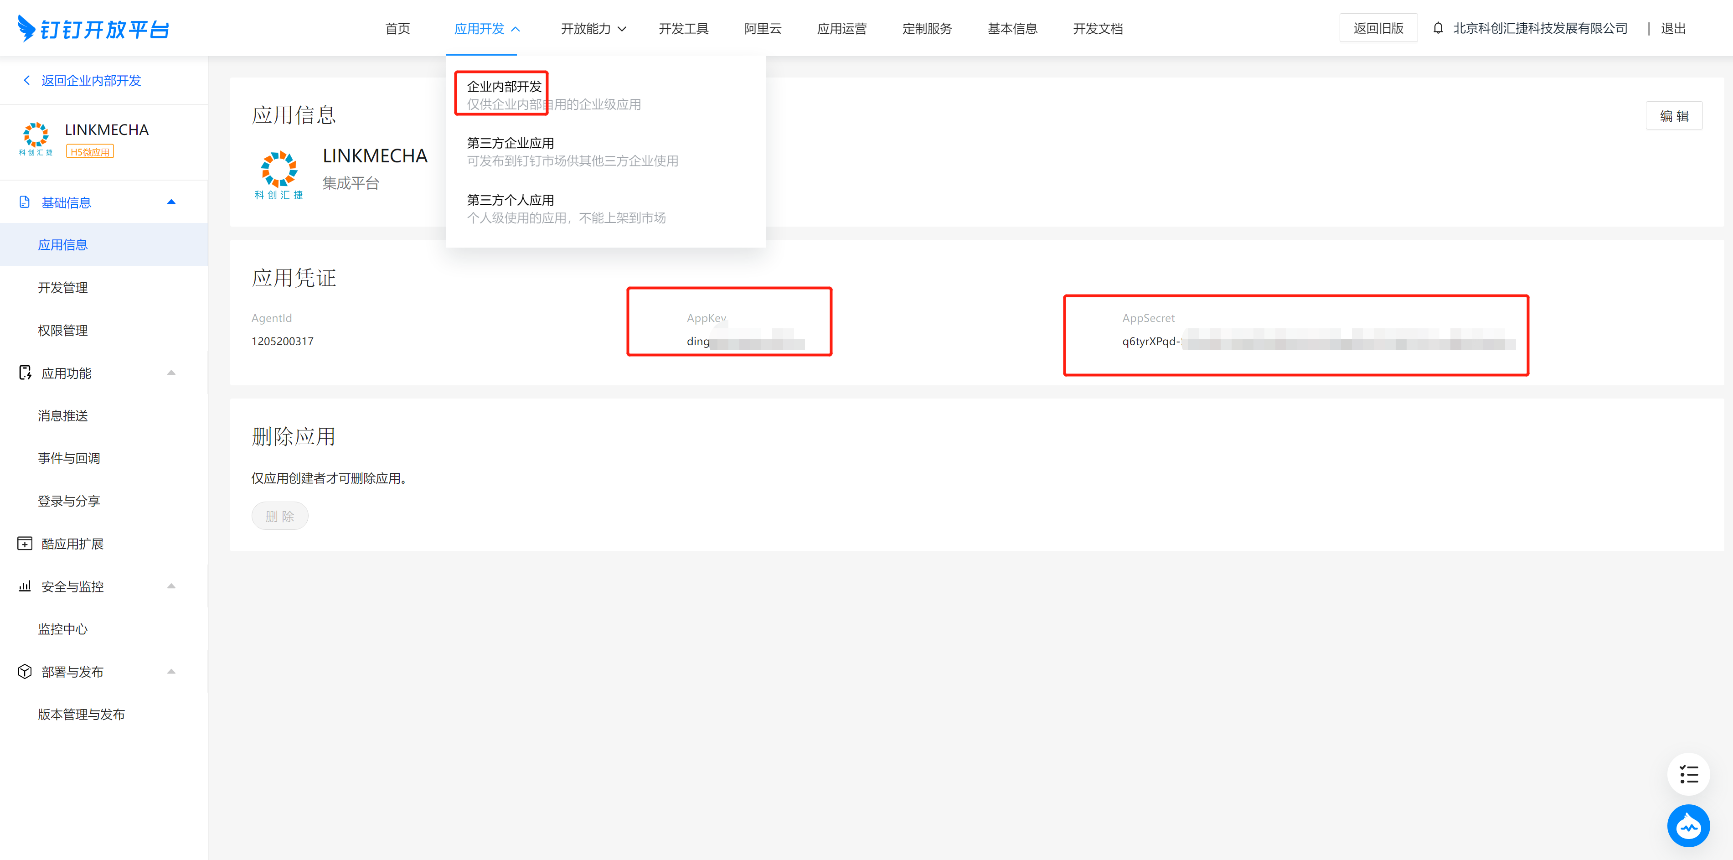Click the LINKMECHA logo in 应用信息 card
The width and height of the screenshot is (1733, 860).
point(279,175)
